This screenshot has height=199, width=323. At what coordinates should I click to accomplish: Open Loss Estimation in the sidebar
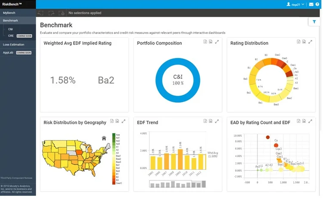(18, 44)
